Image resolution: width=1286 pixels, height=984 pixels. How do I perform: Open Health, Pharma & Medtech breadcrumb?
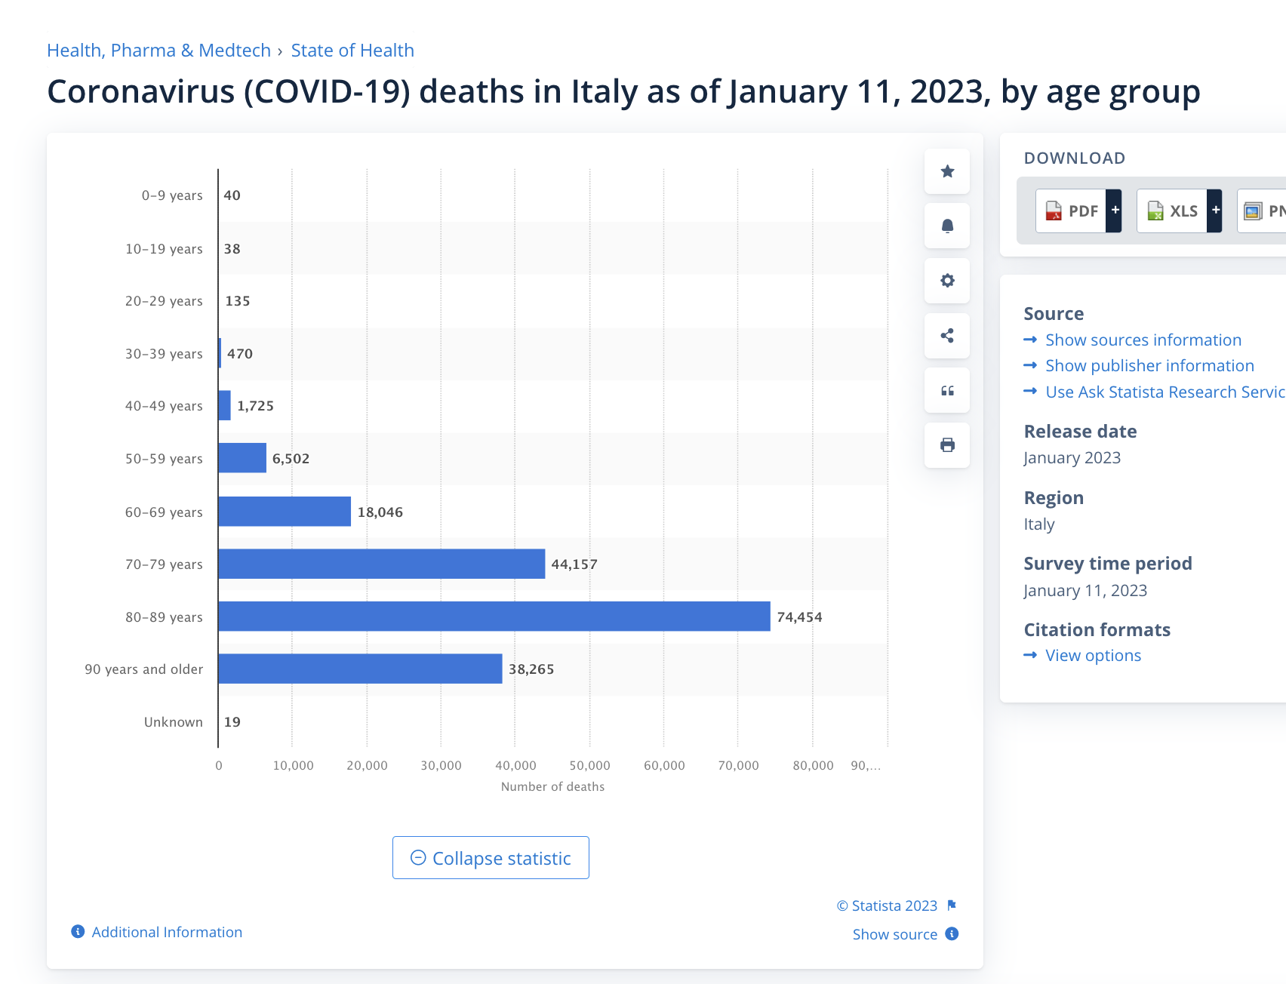[158, 51]
